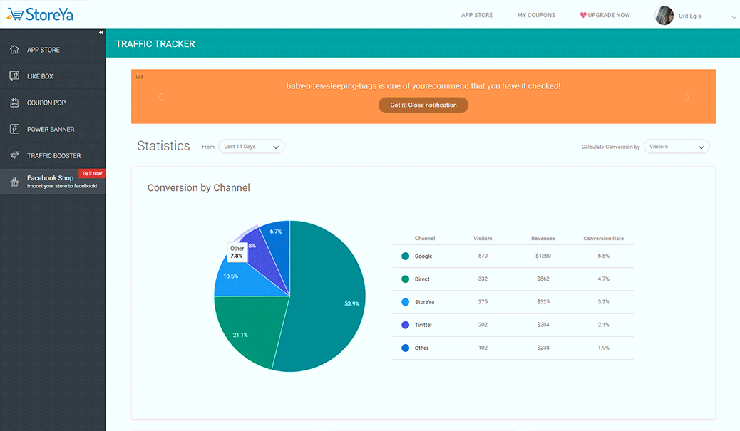Open MY COUPONS in top navigation
This screenshot has width=740, height=431.
point(536,15)
